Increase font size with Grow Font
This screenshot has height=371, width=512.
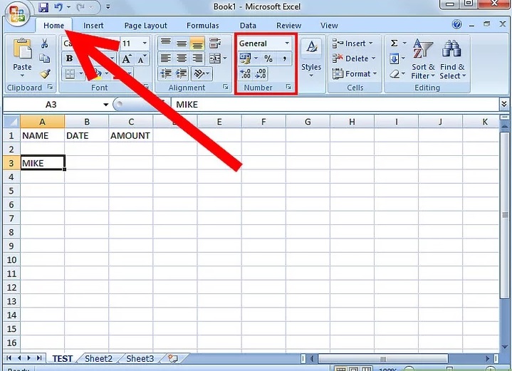pos(127,59)
